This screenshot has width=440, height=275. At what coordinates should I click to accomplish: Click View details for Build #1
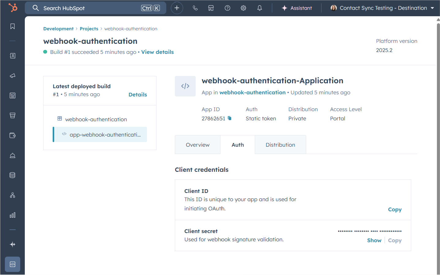[x=157, y=52]
